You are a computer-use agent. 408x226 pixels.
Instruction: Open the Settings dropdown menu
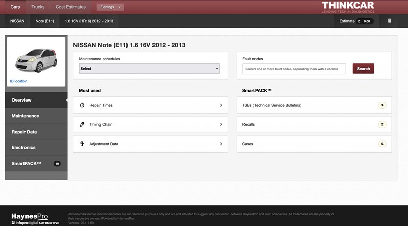pyautogui.click(x=110, y=7)
